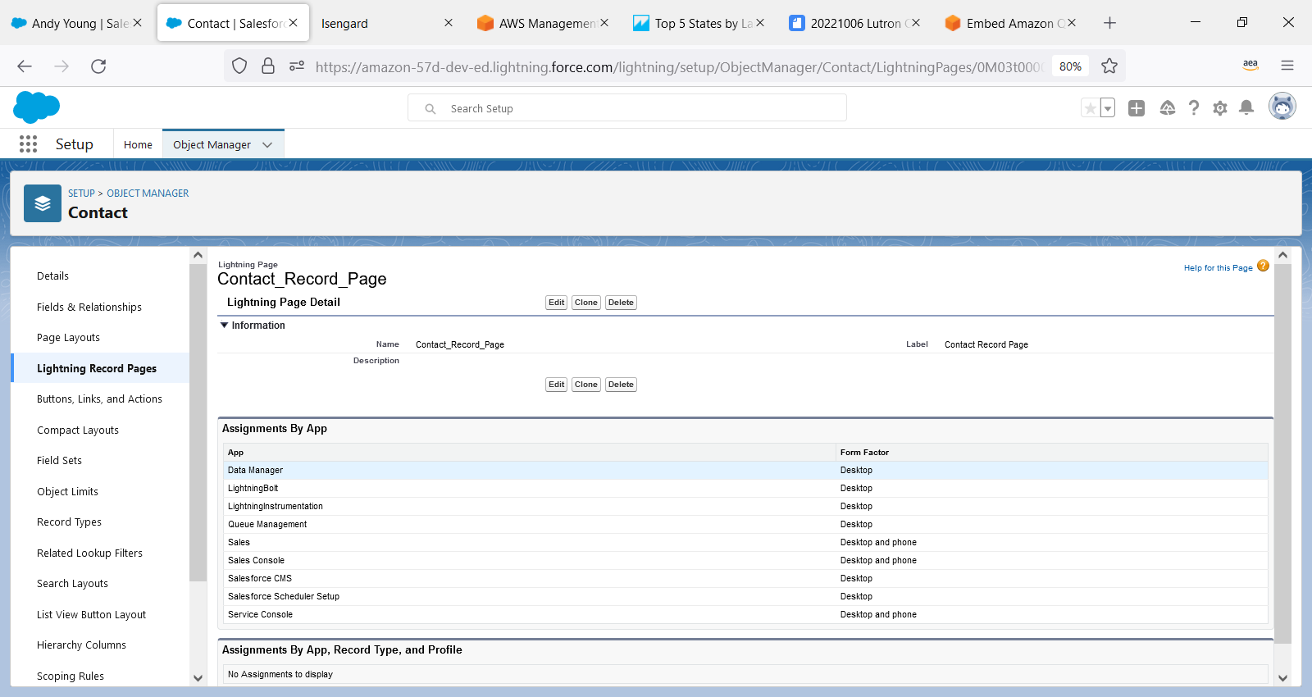
Task: Open the App Launcher grid icon
Action: [28, 144]
